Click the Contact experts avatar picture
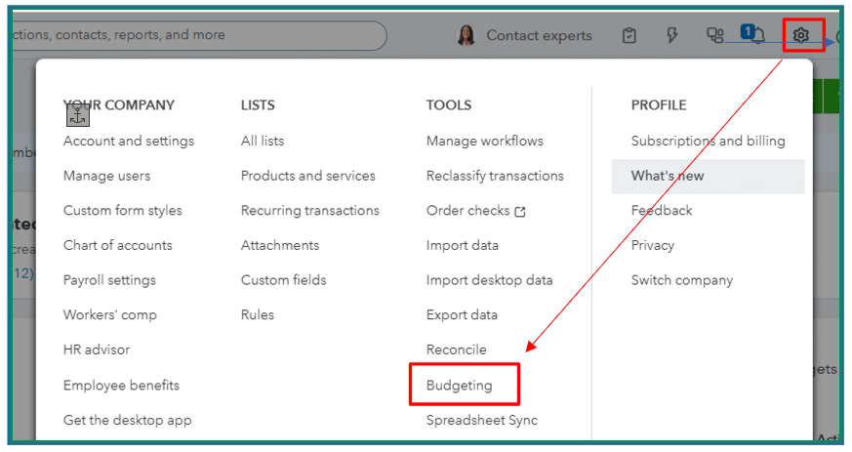The width and height of the screenshot is (852, 452). [467, 35]
